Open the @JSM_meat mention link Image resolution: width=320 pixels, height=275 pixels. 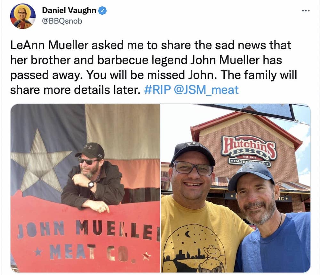[x=206, y=90]
